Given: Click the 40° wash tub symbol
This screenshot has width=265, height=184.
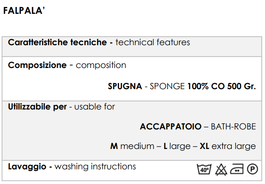Looking at the screenshot, I should (204, 170).
